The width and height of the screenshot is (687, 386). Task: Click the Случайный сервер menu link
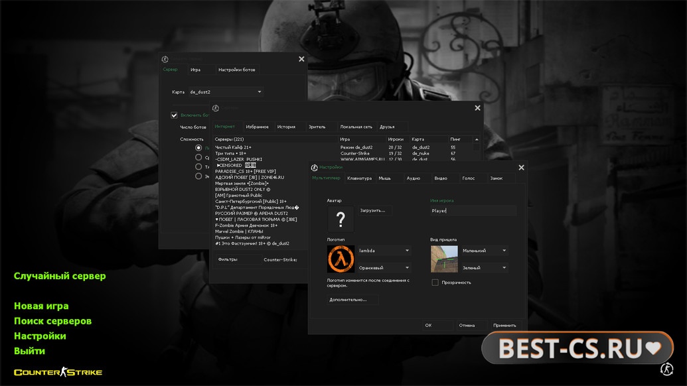[x=60, y=276]
